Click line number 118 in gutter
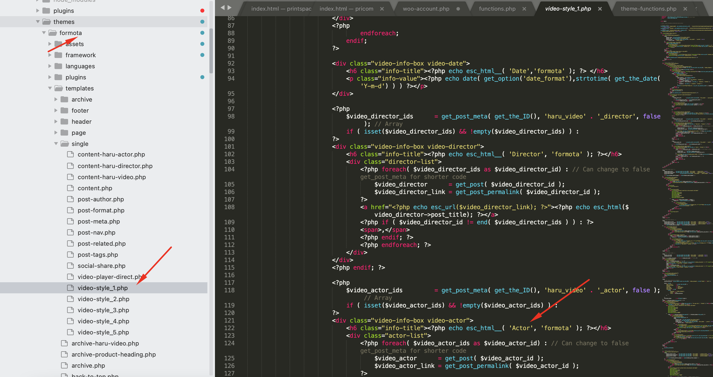713x377 pixels. 229,290
